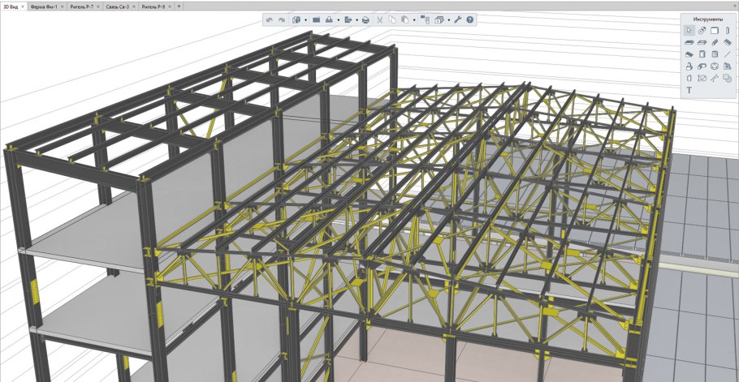
Task: Close the Связь Св-3 tab
Action: [x=135, y=6]
